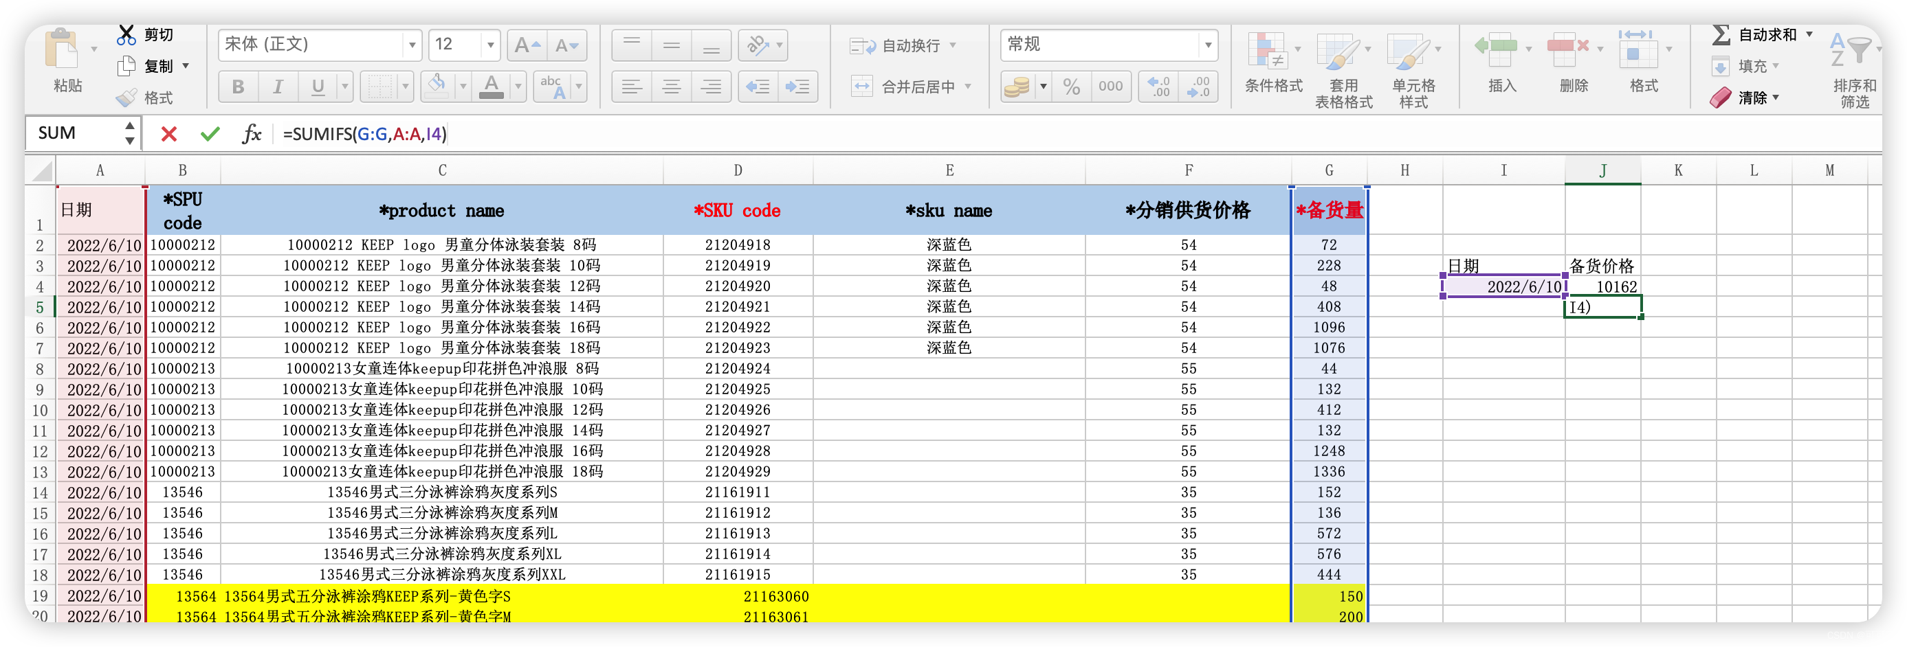
Task: Expand the 常规 number format dropdown
Action: coord(1209,45)
